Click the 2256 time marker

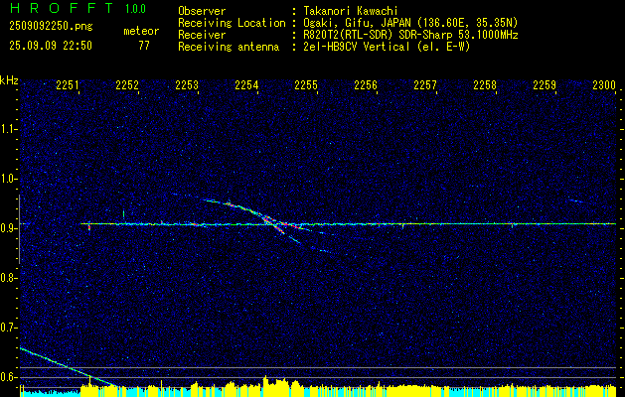click(x=366, y=85)
